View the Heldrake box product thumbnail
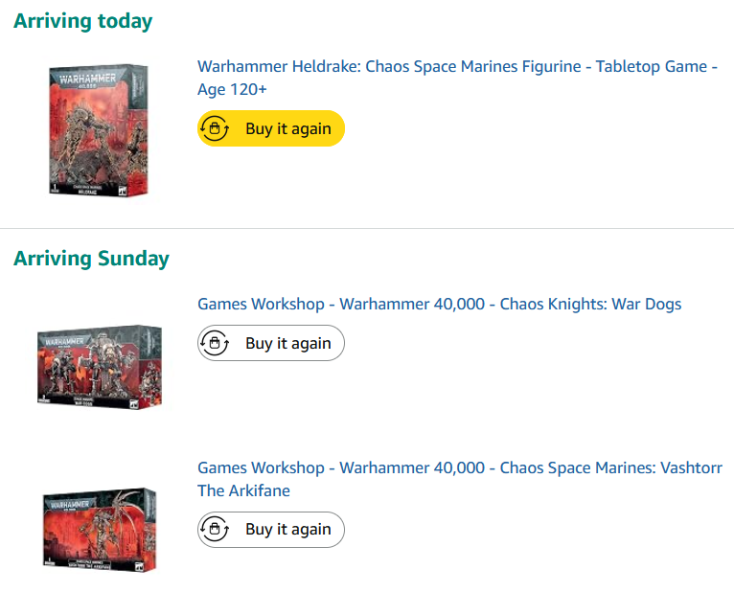The width and height of the screenshot is (734, 592). (x=99, y=129)
